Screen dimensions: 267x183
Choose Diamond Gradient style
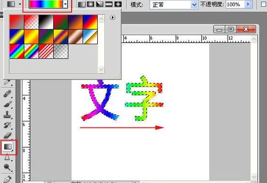(118, 4)
